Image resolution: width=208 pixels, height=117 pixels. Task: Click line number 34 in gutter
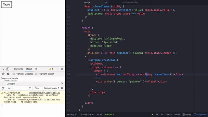point(68,74)
